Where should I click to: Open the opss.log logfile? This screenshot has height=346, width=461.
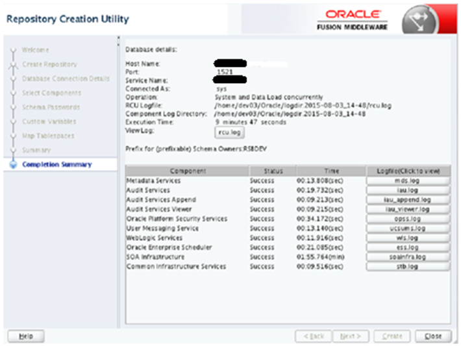click(408, 219)
